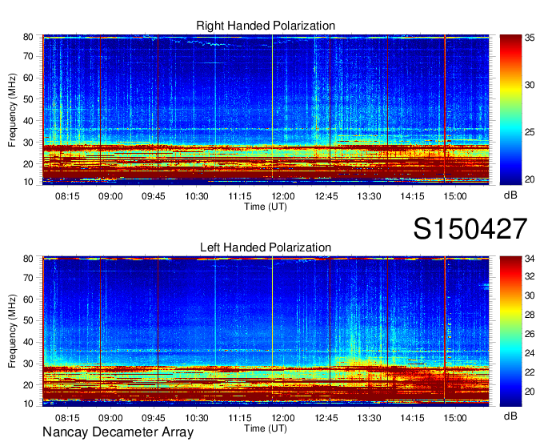The image size is (544, 442).
Task: Click 12:00 time tick under Left Handed plot
Action: click(282, 418)
